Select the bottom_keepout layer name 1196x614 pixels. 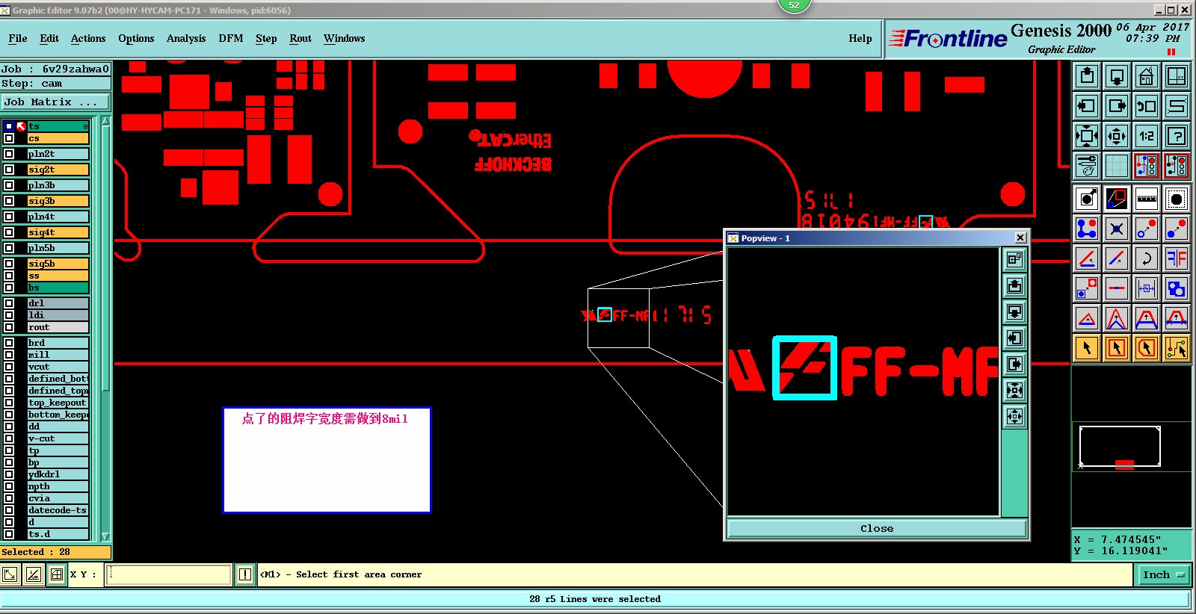click(58, 415)
